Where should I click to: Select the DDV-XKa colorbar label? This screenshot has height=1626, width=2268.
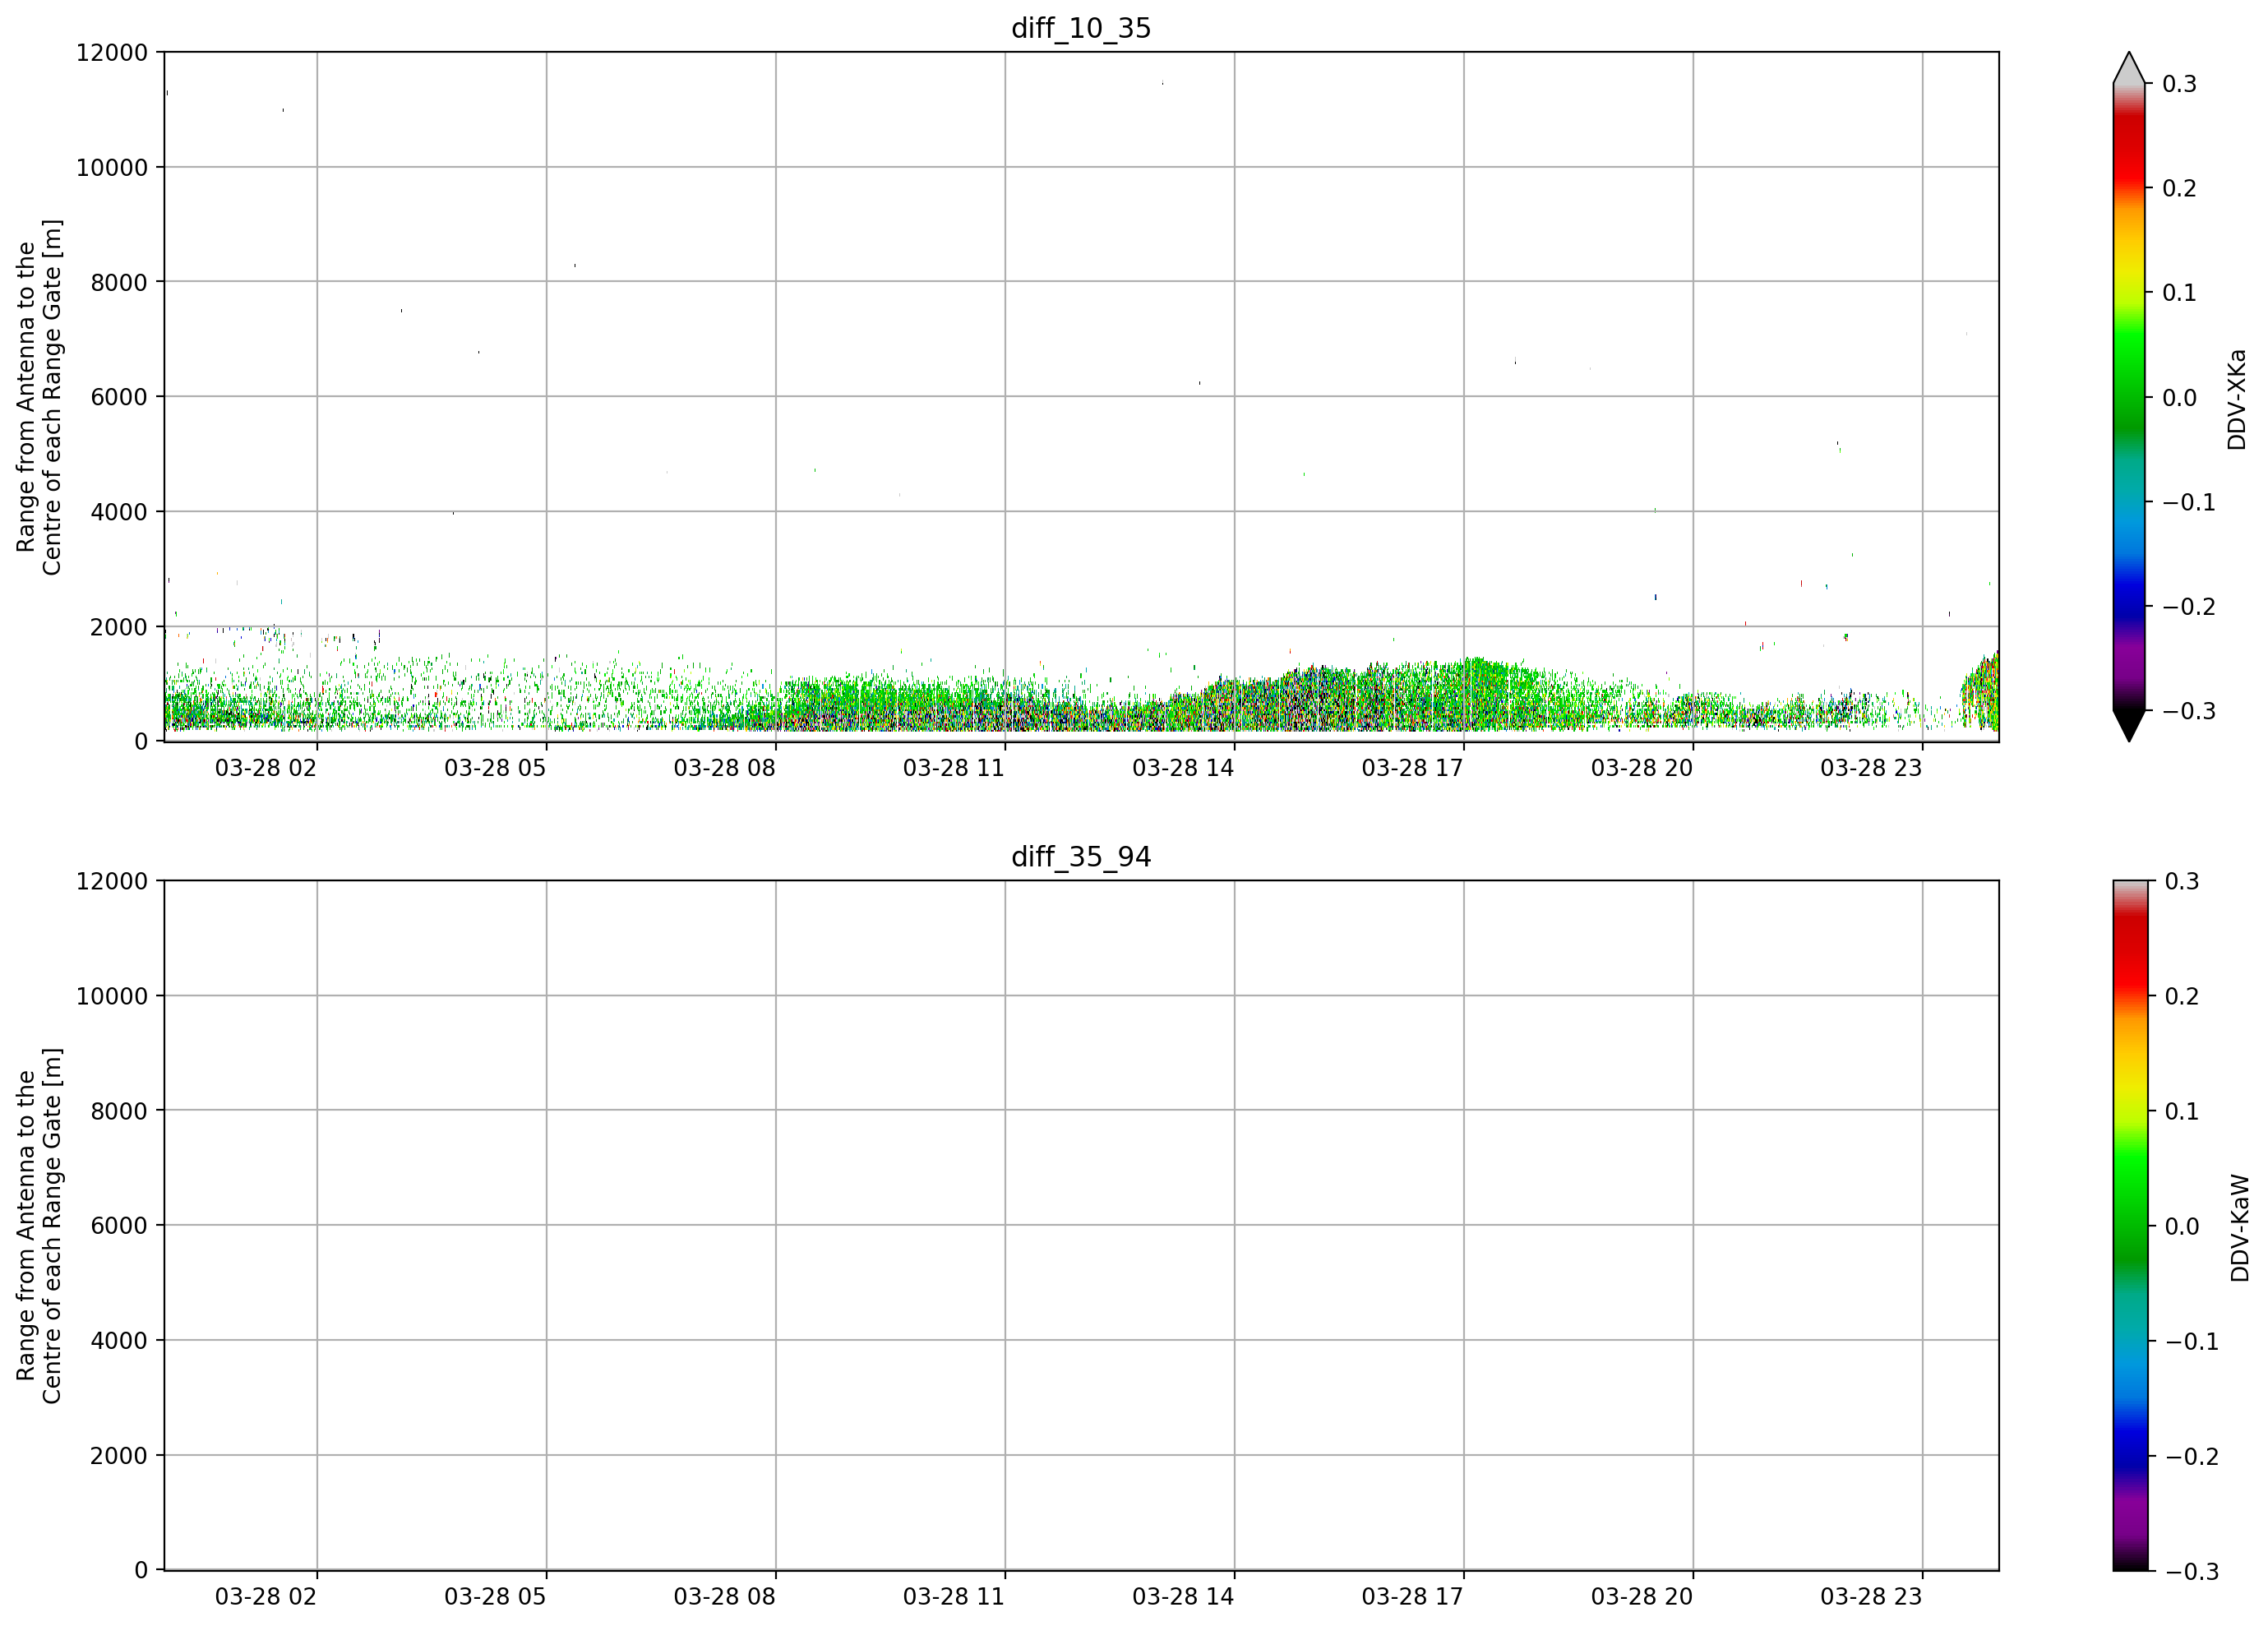2237,399
